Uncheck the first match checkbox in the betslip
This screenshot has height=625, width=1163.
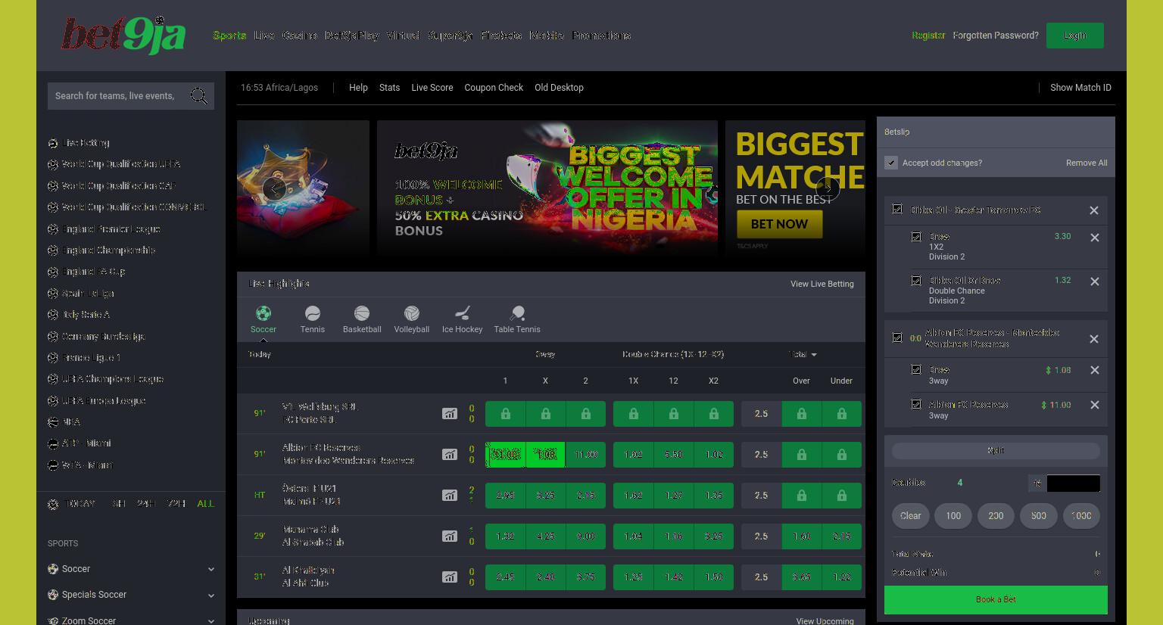coord(897,210)
